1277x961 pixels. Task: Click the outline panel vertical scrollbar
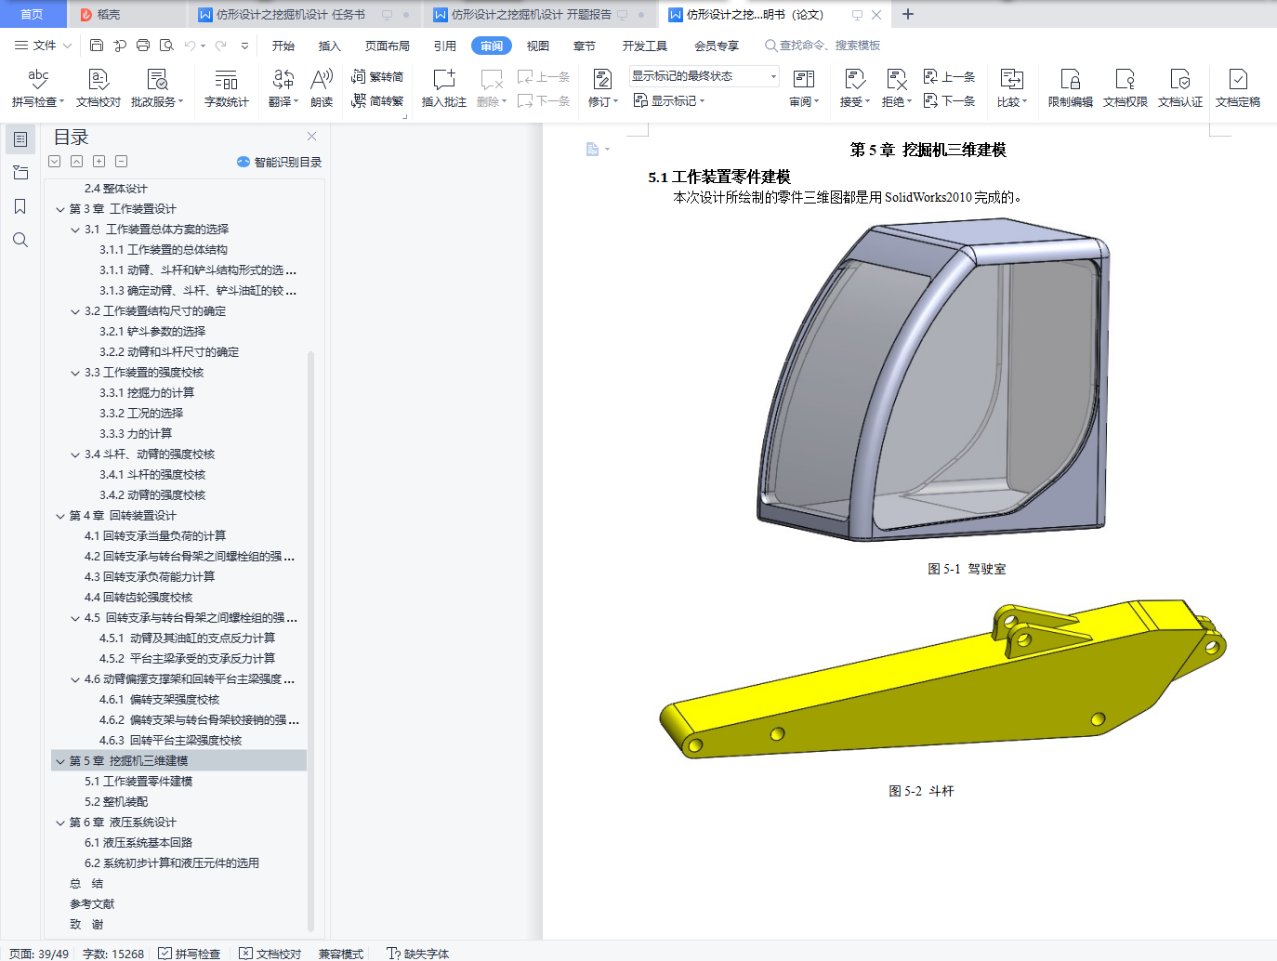coord(310,641)
